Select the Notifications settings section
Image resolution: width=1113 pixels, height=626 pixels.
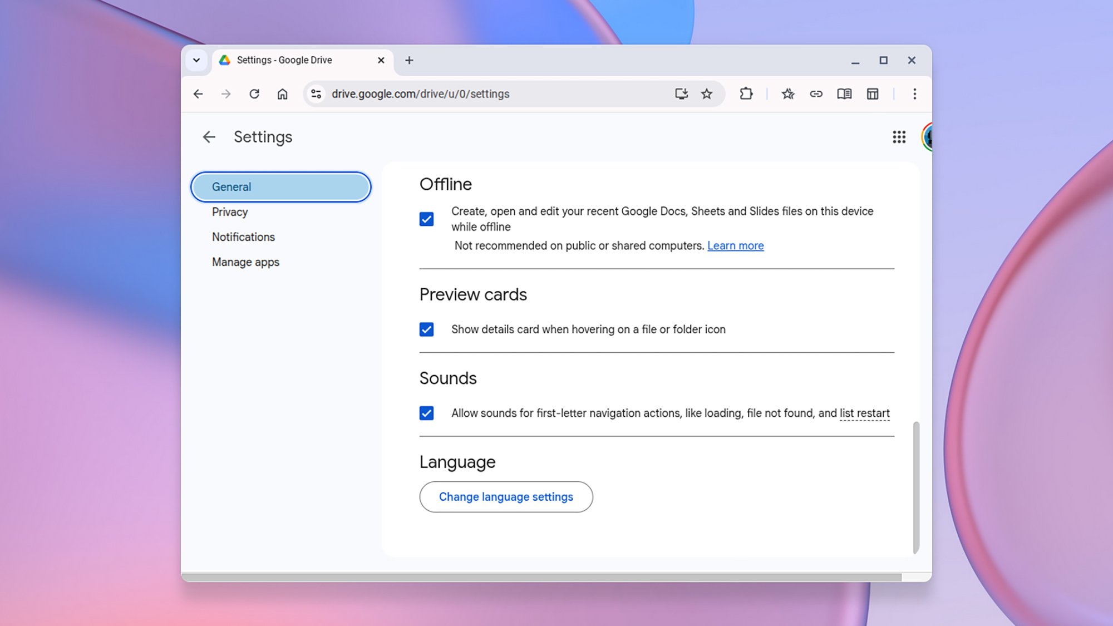[x=243, y=237]
